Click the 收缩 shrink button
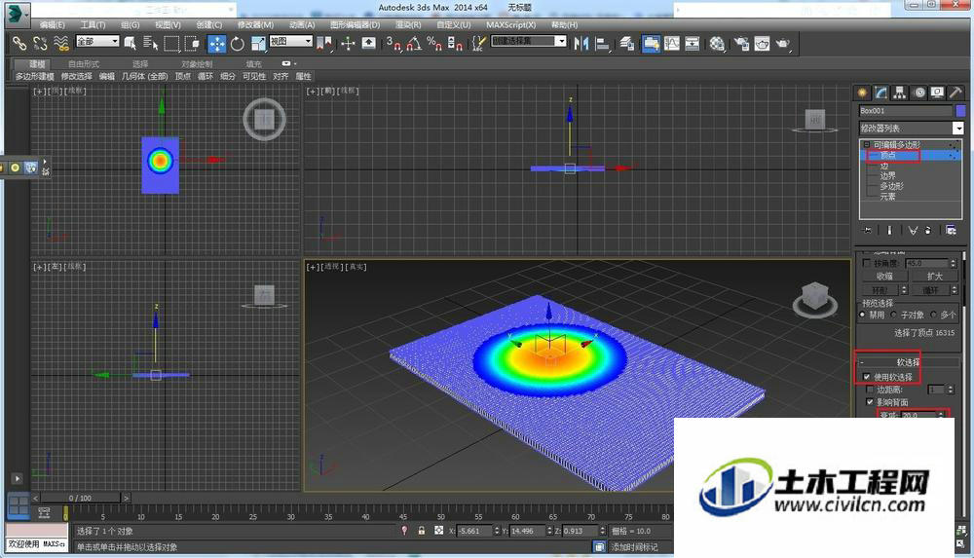This screenshot has height=558, width=974. (884, 277)
